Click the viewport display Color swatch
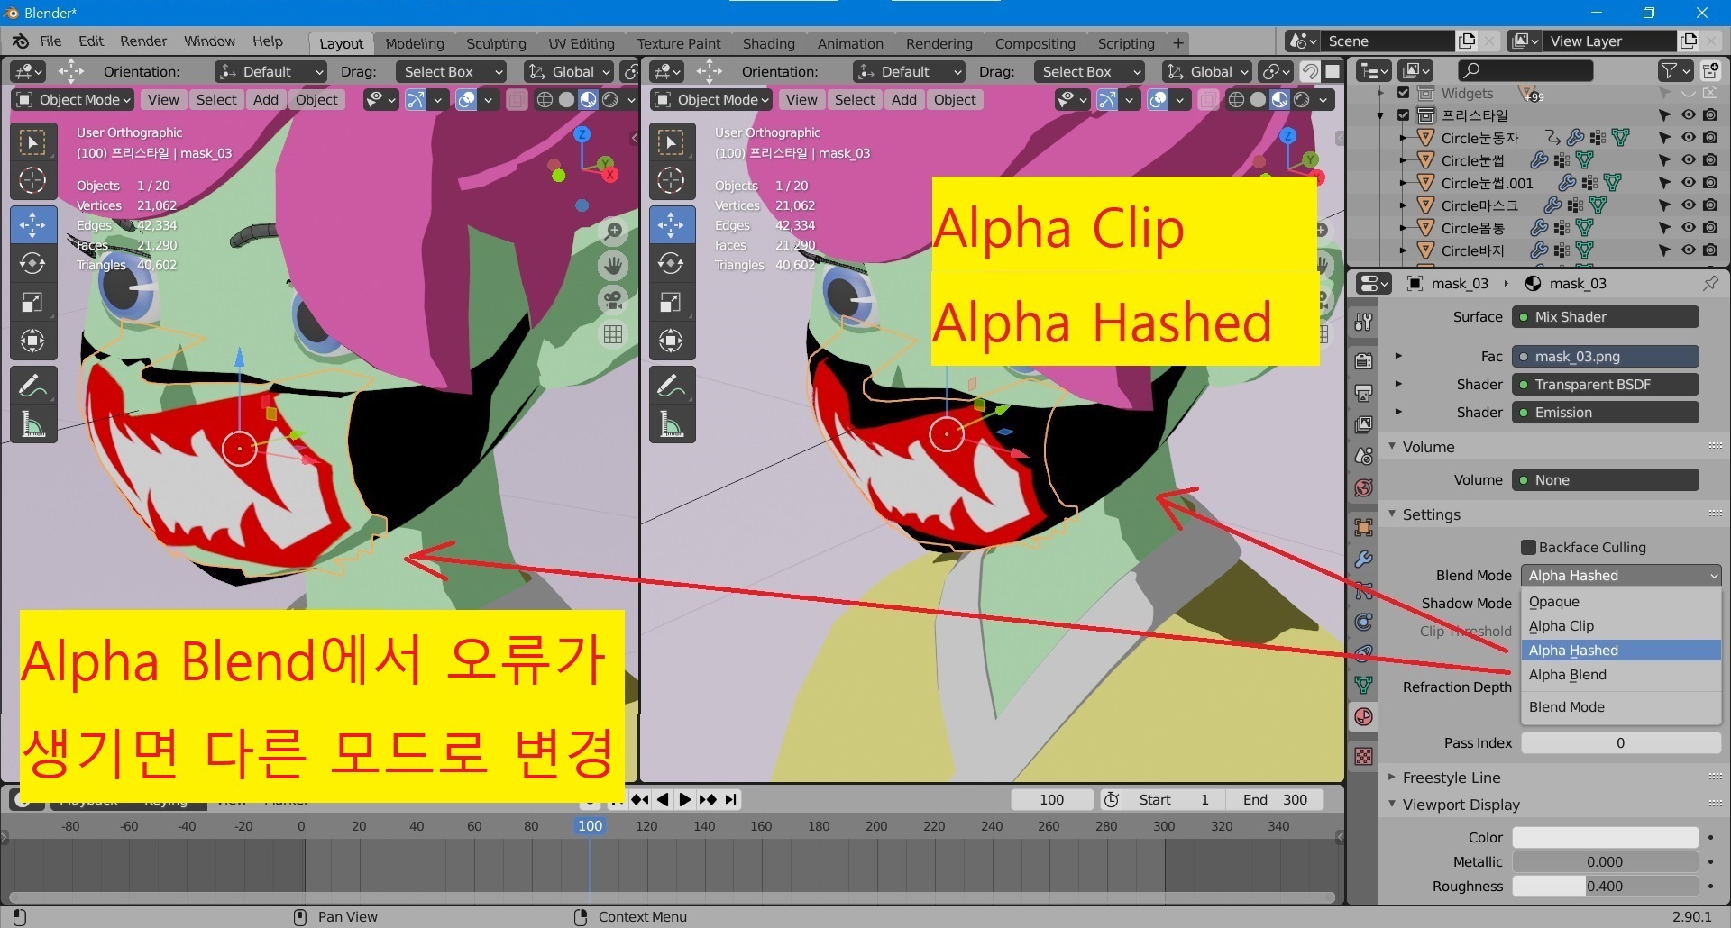Viewport: 1731px width, 928px height. point(1605,837)
